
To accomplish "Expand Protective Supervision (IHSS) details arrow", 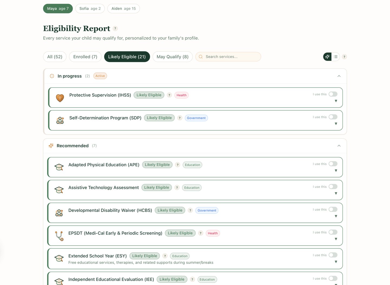I will [336, 101].
